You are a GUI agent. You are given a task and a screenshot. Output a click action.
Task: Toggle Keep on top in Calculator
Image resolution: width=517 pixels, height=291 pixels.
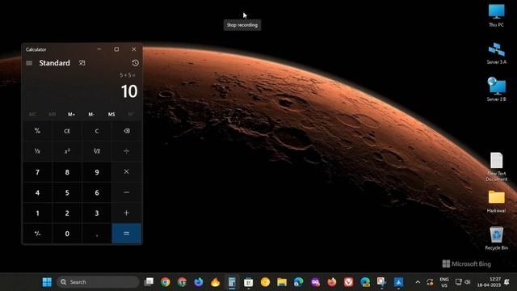(x=82, y=63)
